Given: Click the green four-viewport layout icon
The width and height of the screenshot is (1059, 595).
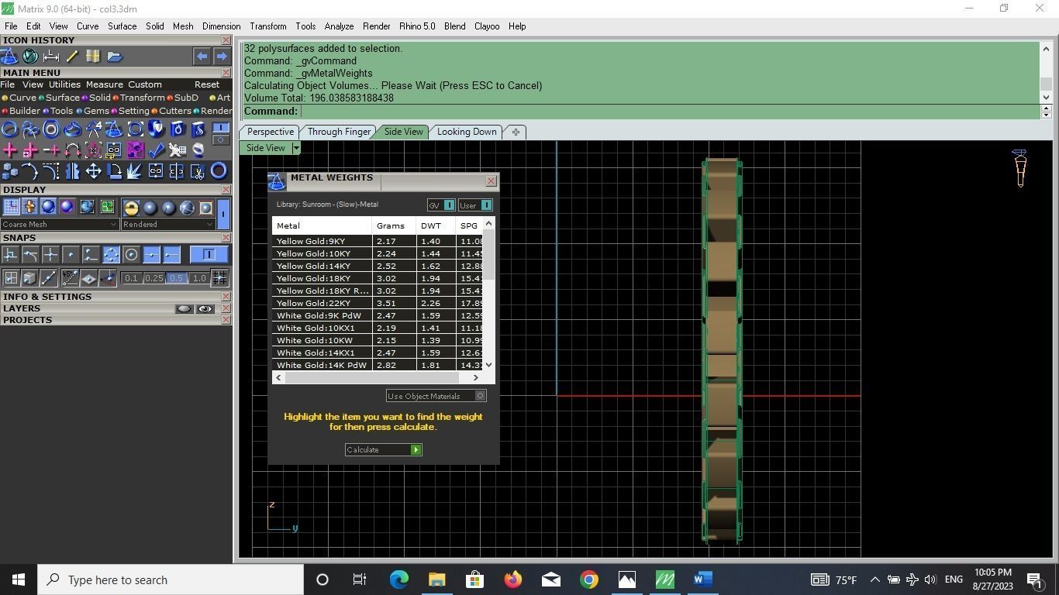Looking at the screenshot, I should 107,207.
